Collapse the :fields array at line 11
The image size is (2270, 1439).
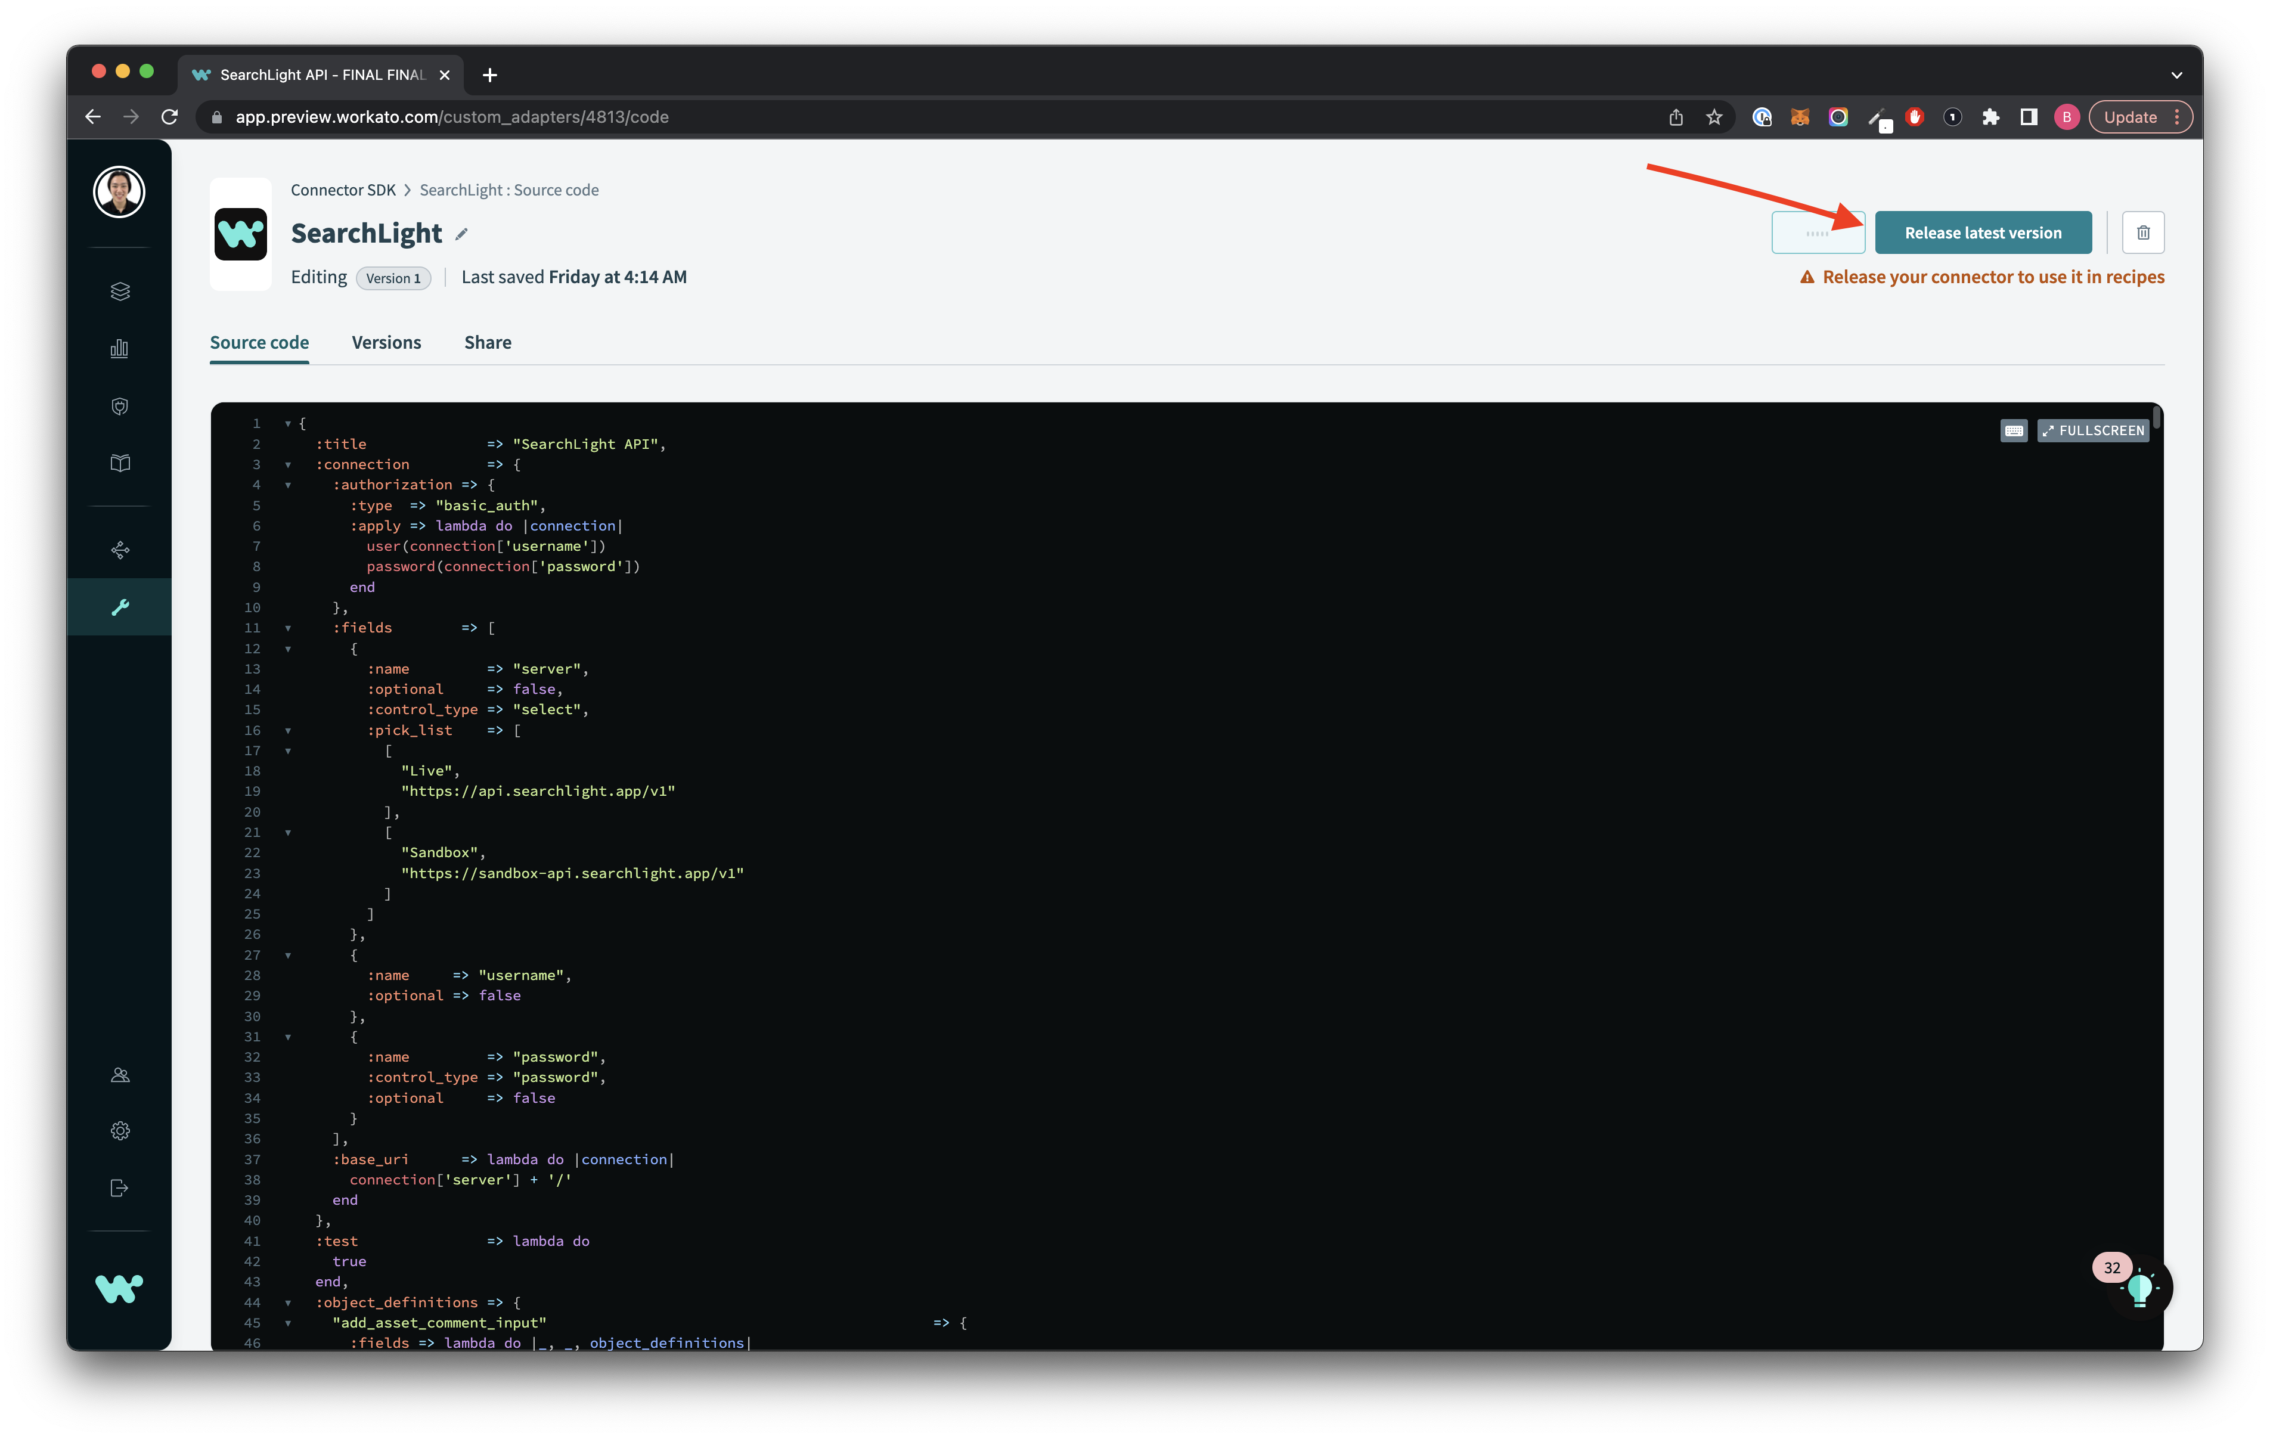pos(287,628)
